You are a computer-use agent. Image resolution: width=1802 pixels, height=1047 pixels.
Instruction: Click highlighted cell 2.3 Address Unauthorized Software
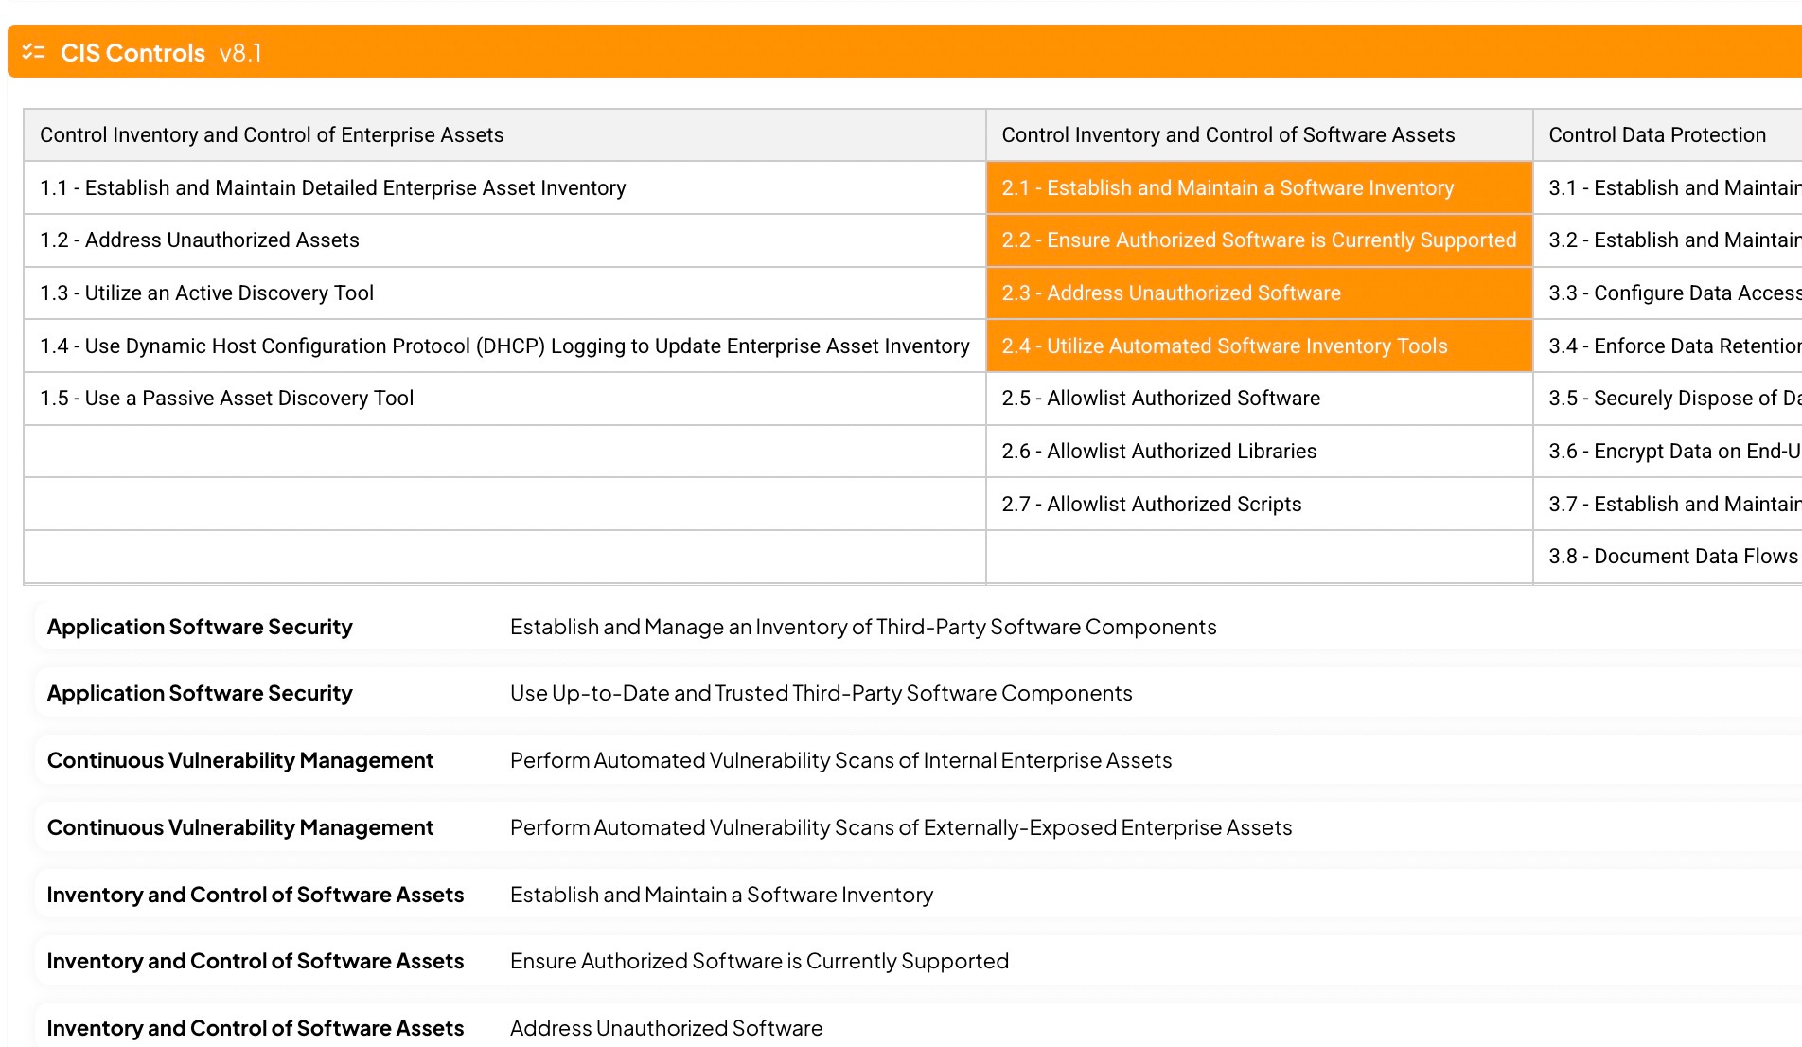pyautogui.click(x=1259, y=293)
